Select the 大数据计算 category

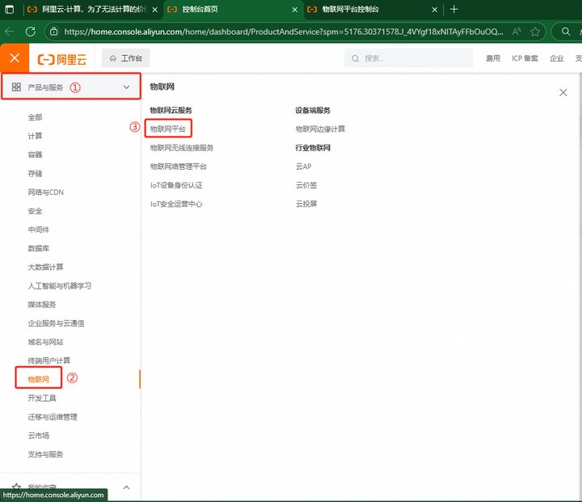[45, 267]
